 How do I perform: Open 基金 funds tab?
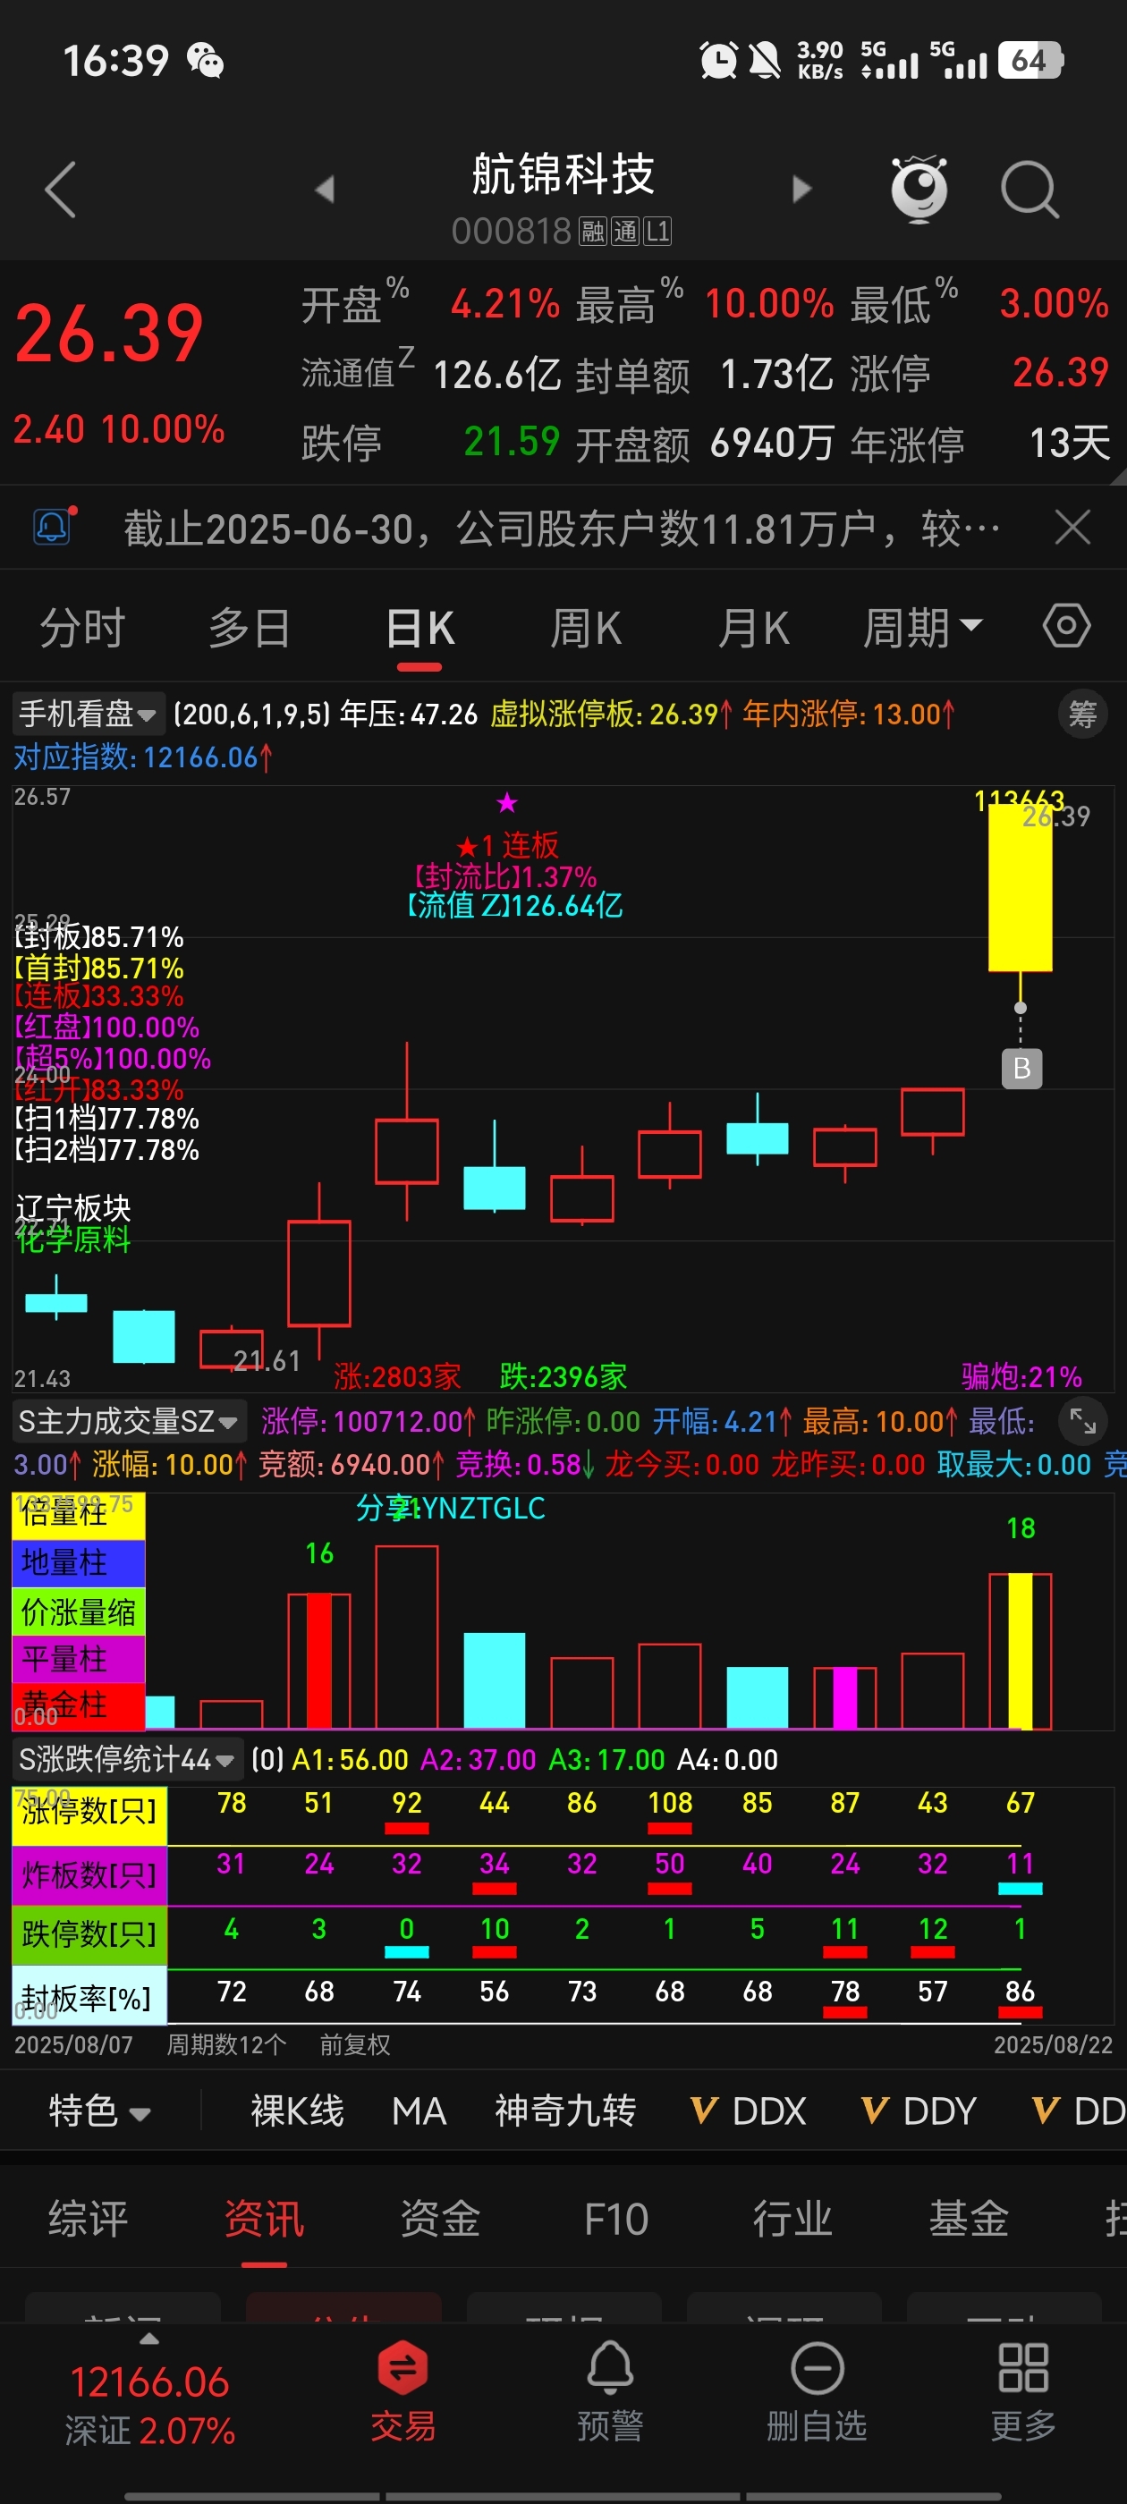pos(969,2221)
